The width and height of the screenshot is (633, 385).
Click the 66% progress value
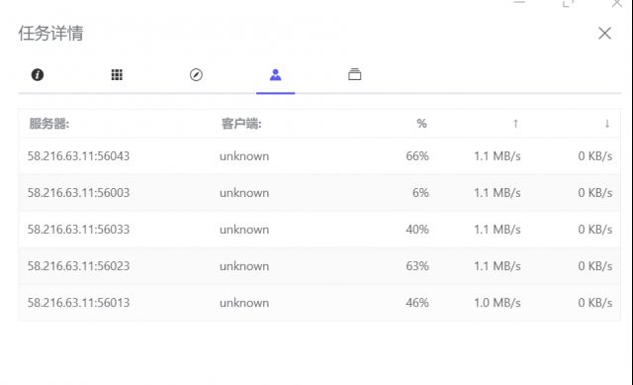417,156
